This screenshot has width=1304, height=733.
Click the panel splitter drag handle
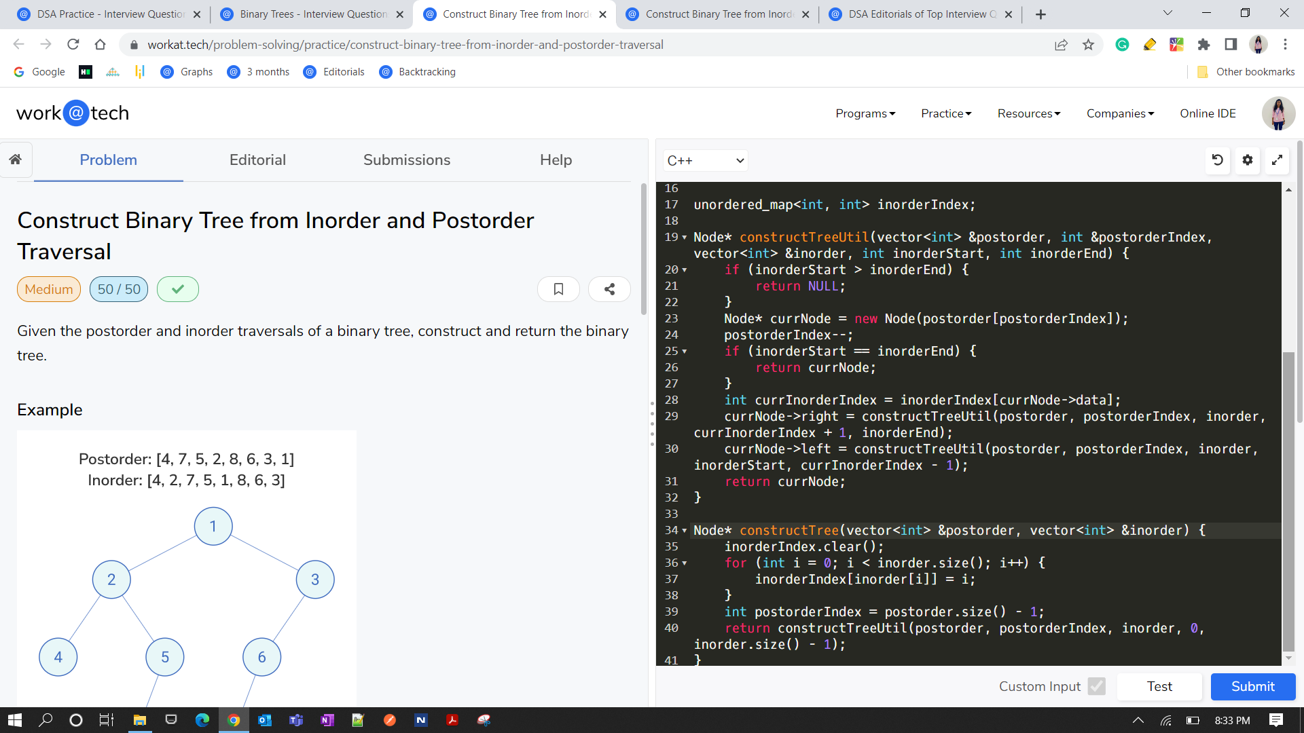[652, 424]
